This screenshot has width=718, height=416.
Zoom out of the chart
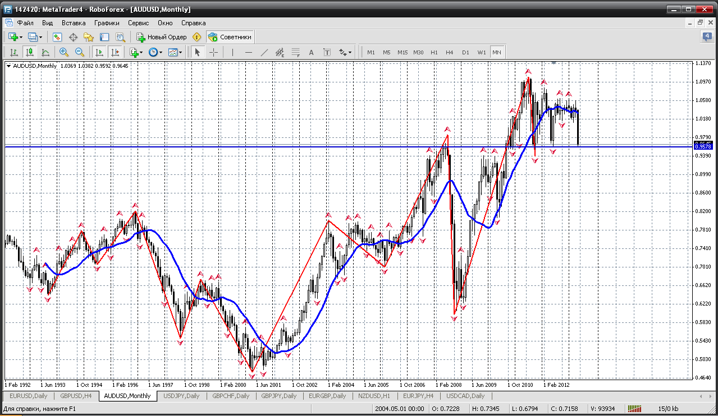[x=80, y=52]
